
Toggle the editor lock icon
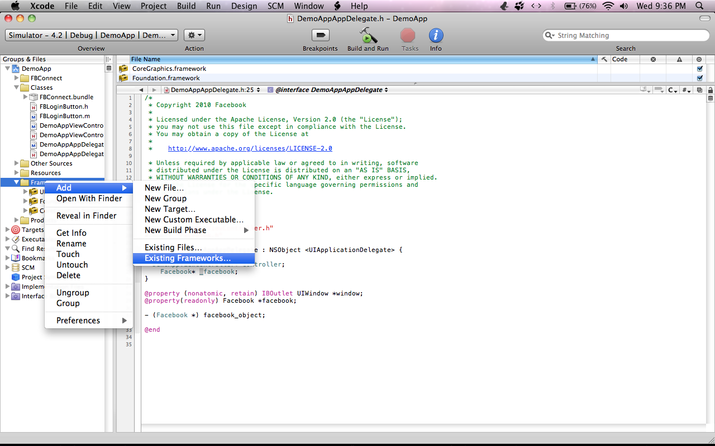[711, 90]
